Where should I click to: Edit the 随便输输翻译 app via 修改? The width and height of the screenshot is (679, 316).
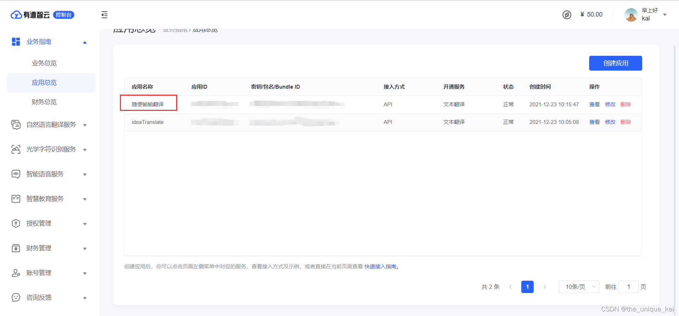(610, 105)
